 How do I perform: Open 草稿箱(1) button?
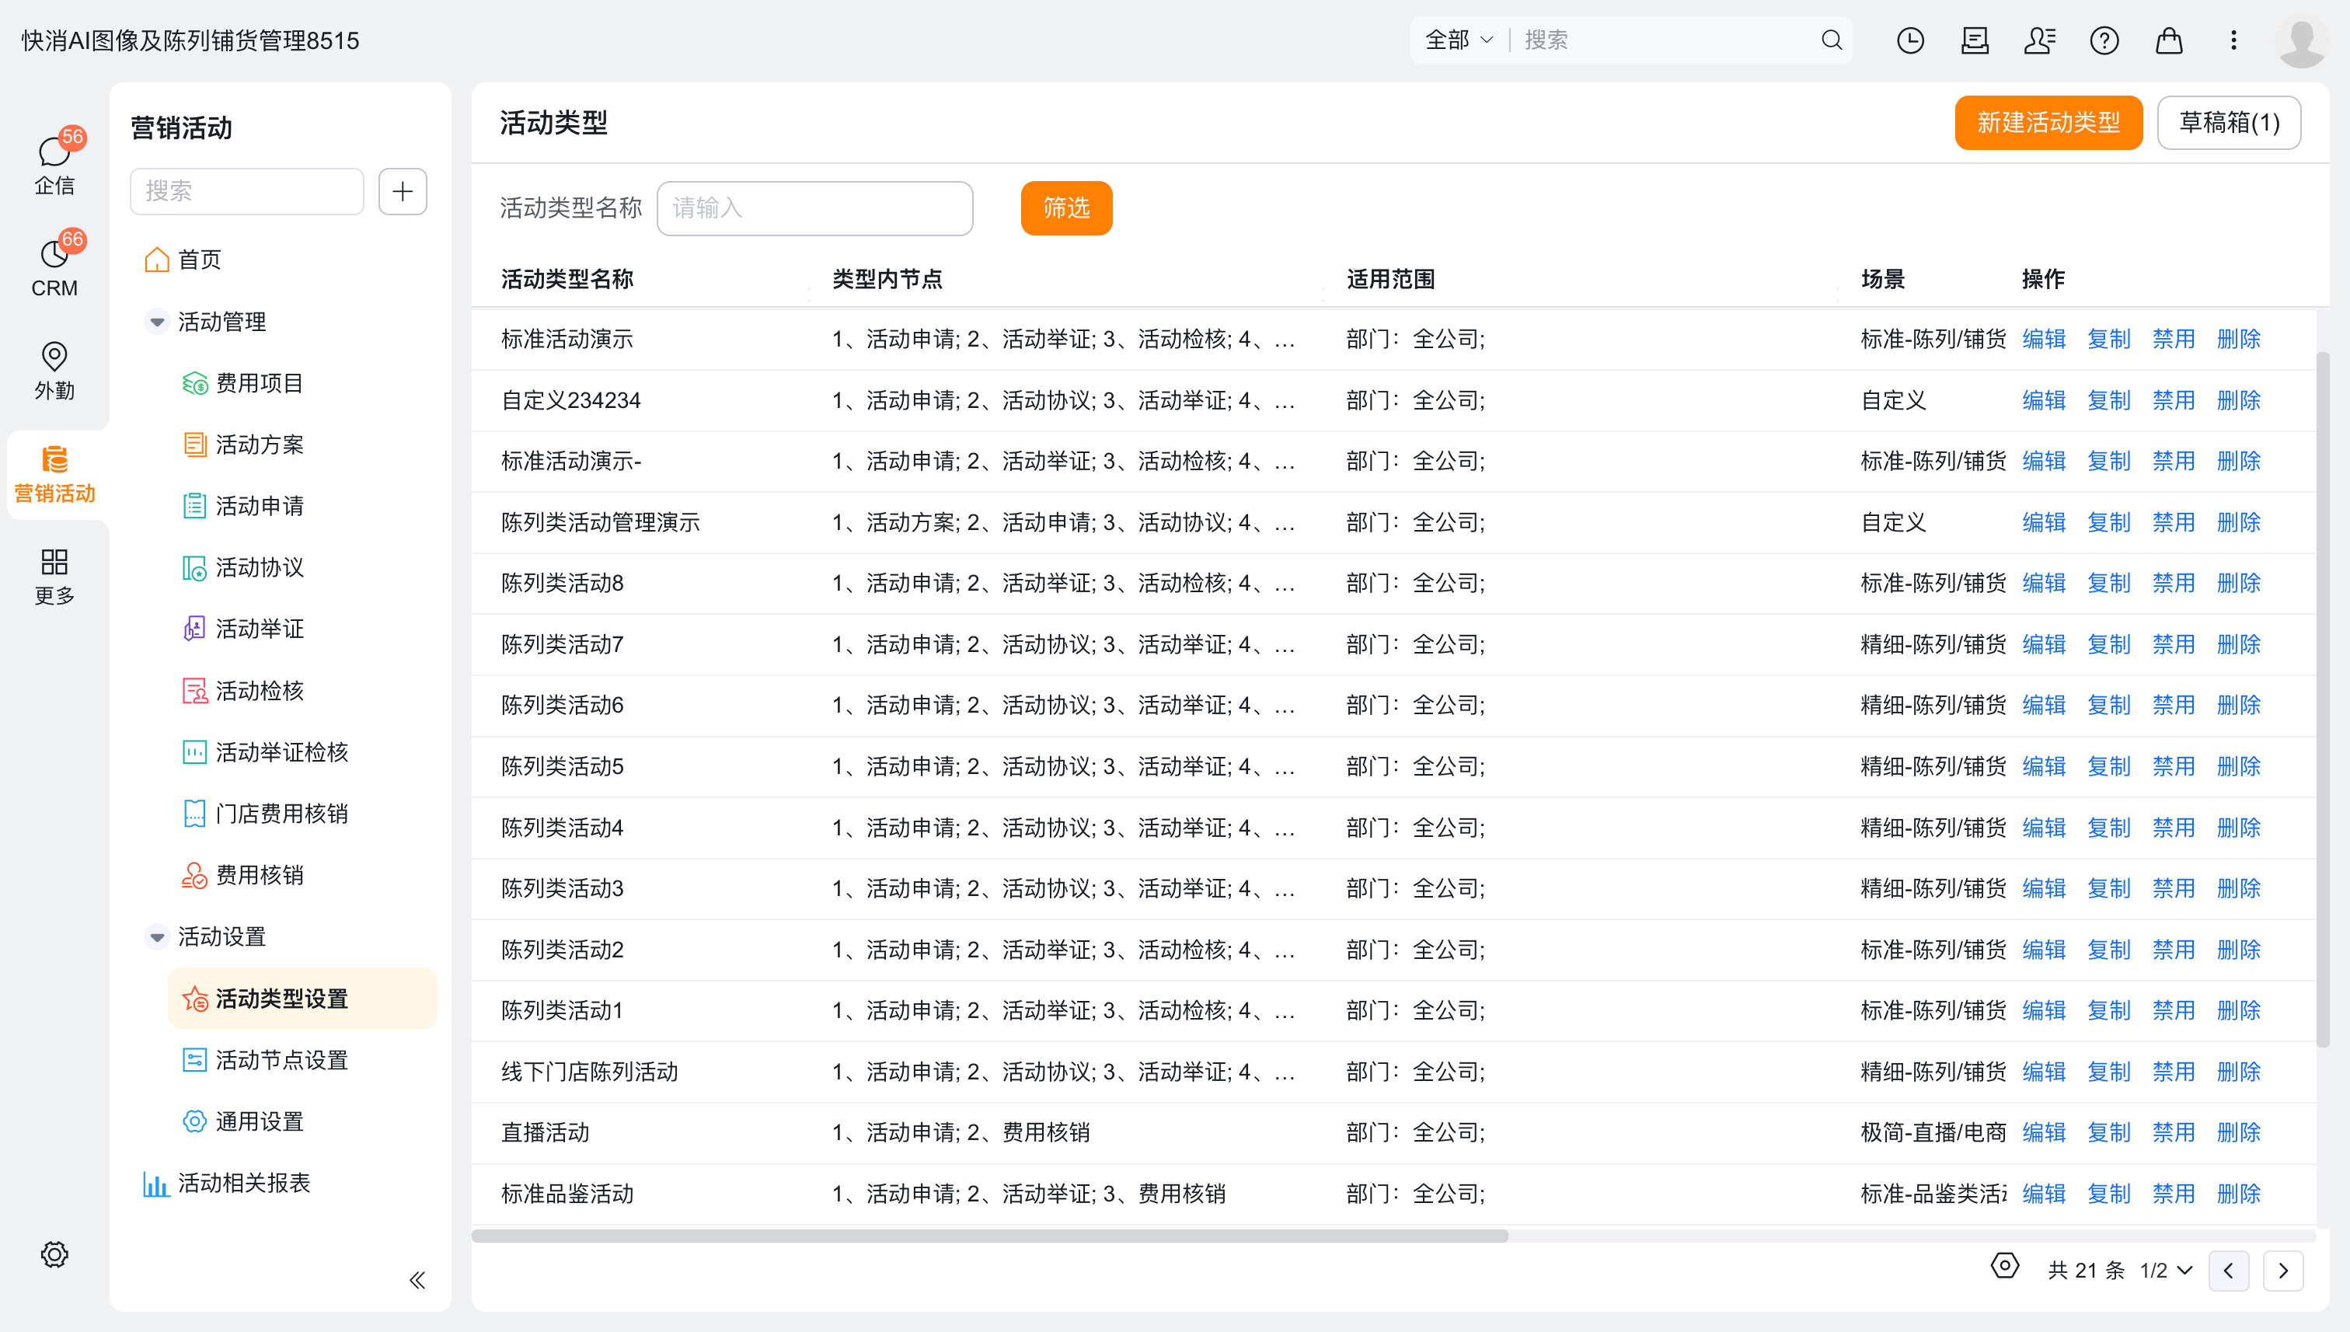click(2228, 123)
